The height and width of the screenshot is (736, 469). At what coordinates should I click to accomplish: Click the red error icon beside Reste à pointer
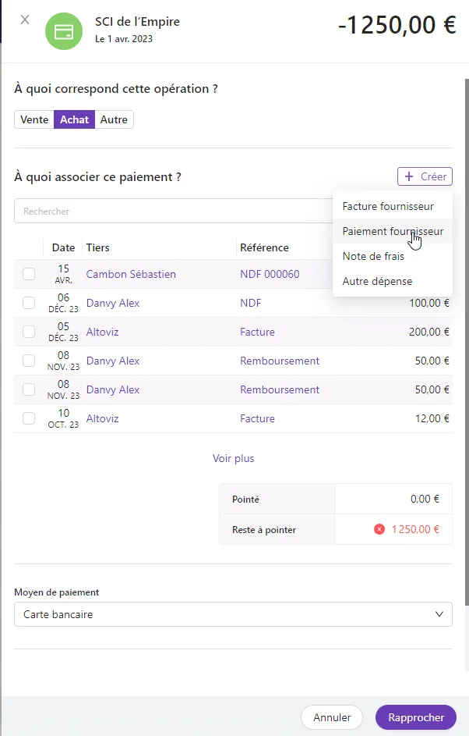[379, 529]
